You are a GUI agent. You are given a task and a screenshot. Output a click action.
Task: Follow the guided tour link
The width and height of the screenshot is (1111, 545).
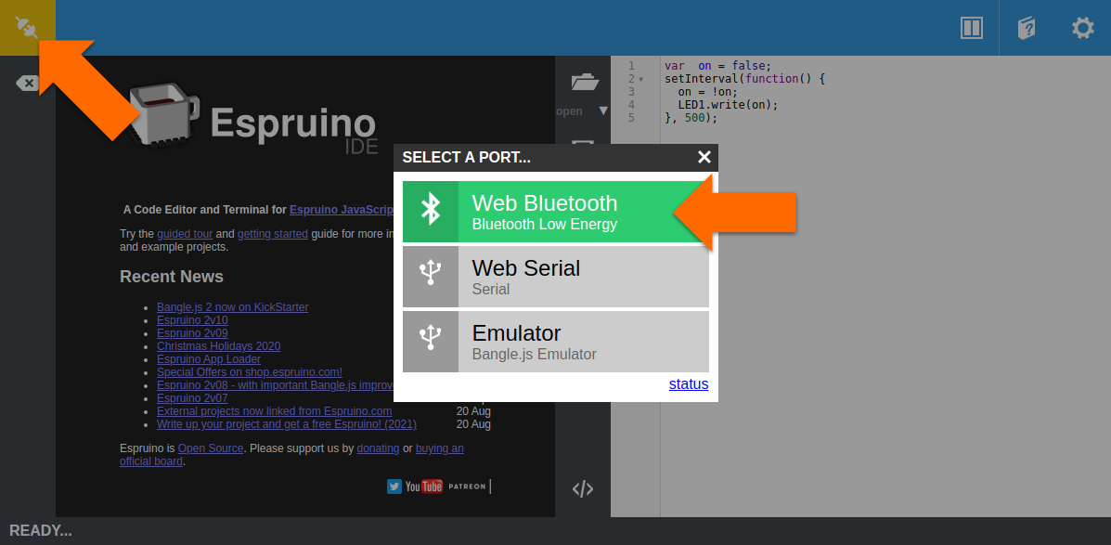pos(185,234)
